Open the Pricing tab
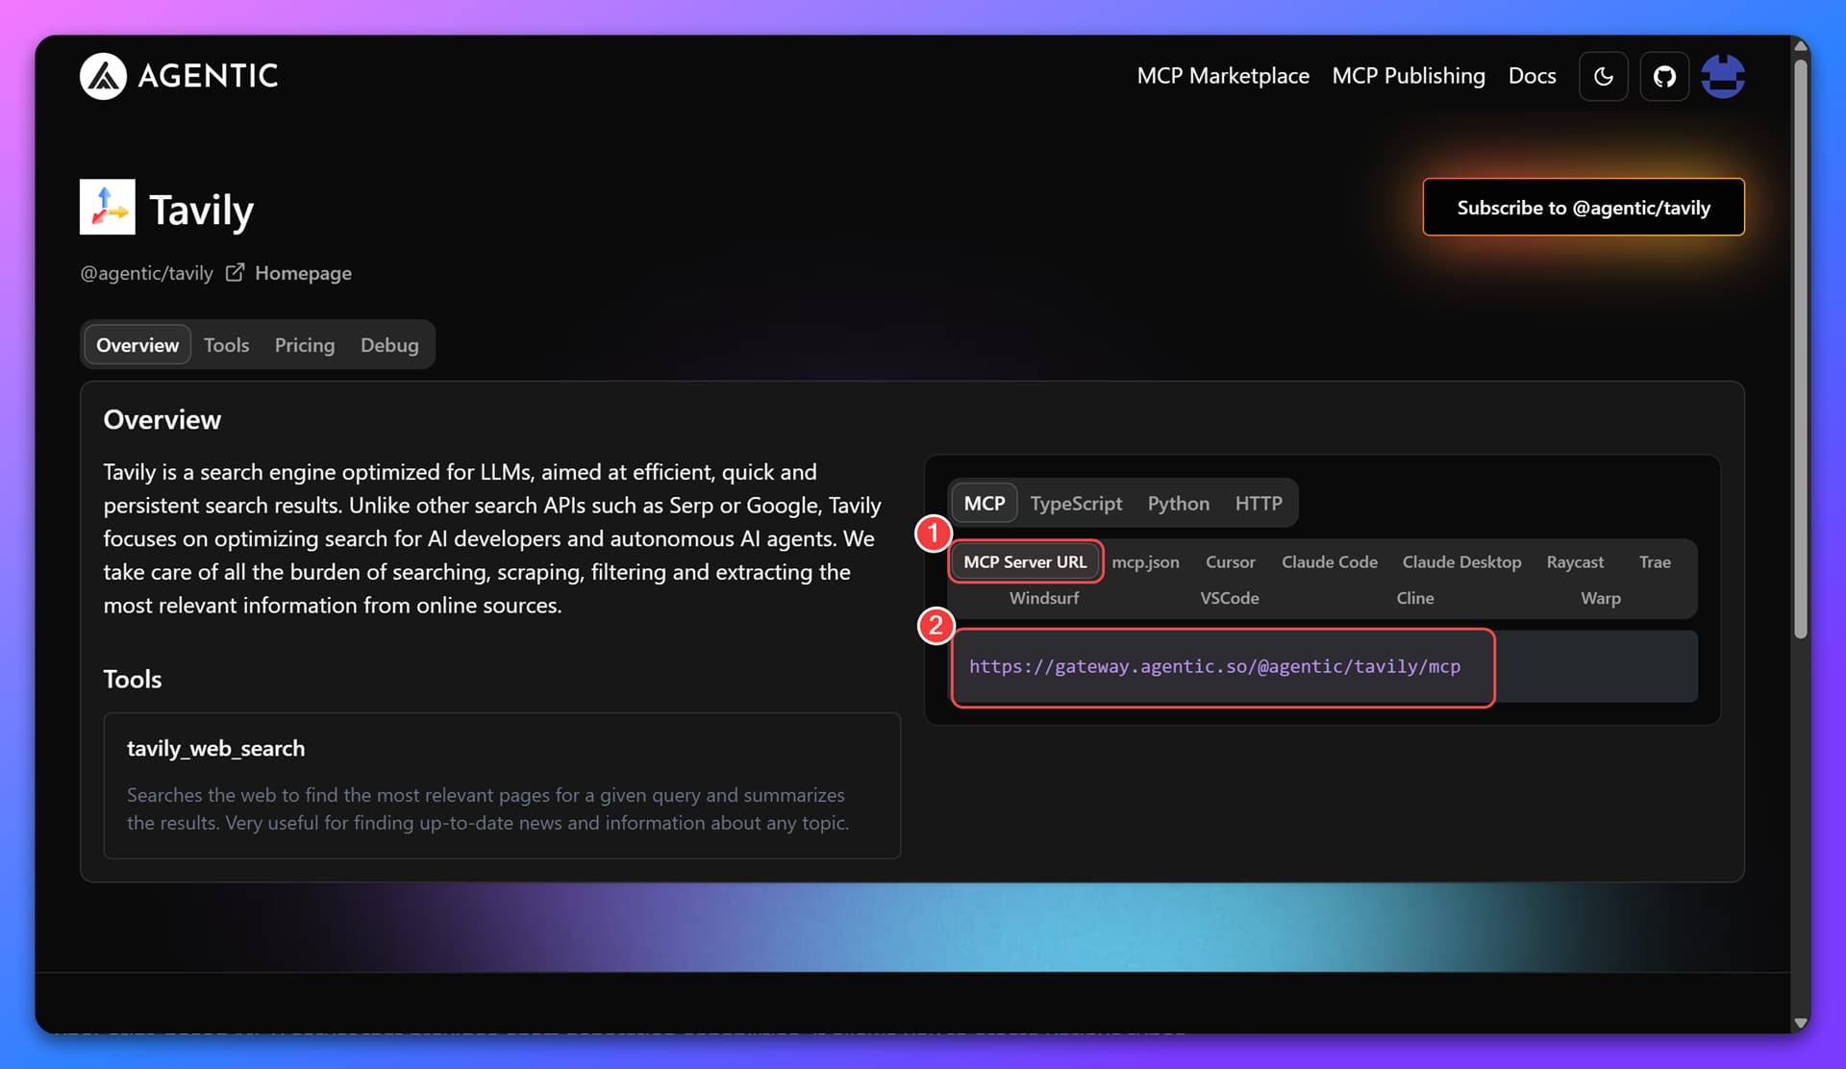 pos(304,344)
